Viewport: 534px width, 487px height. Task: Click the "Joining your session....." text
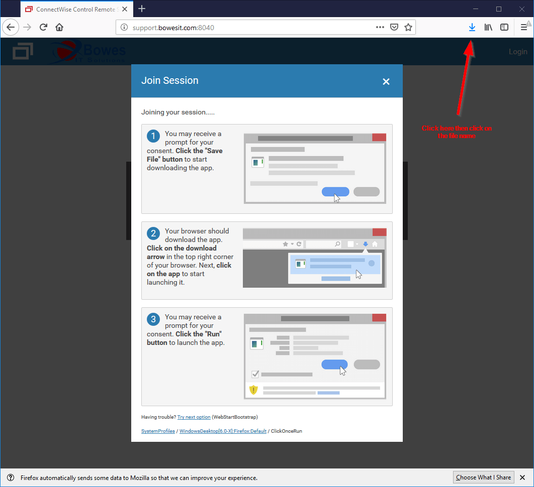click(178, 112)
